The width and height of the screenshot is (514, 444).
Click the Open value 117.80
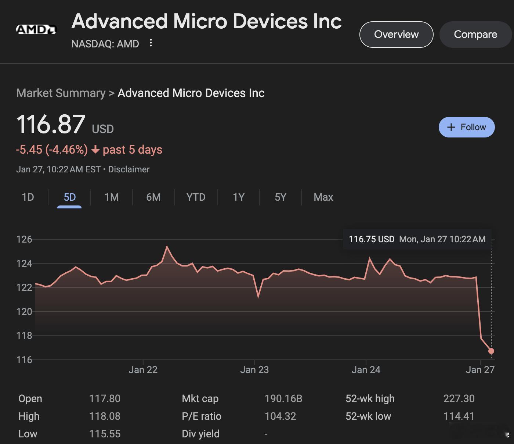coord(105,398)
